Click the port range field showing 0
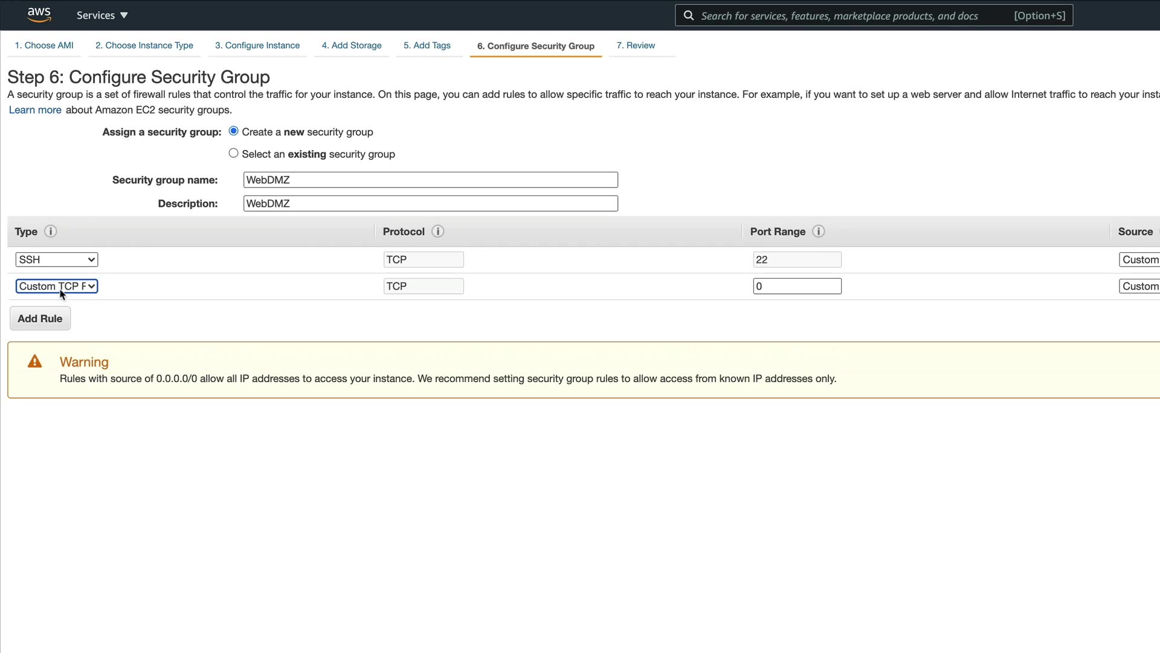 click(797, 286)
